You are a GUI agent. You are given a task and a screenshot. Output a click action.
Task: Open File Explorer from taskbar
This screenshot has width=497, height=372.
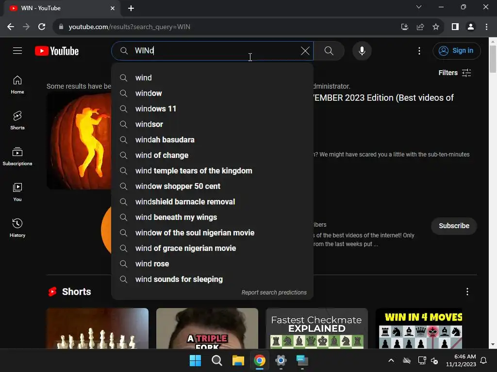click(x=238, y=360)
